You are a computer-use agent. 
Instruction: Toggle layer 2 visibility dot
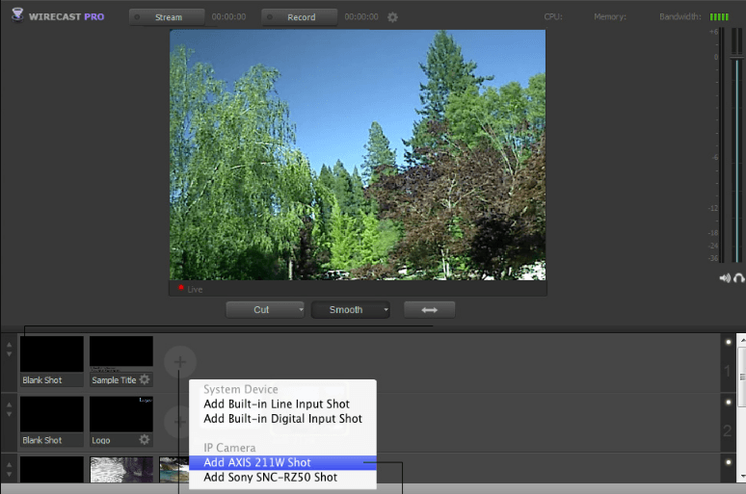click(728, 403)
